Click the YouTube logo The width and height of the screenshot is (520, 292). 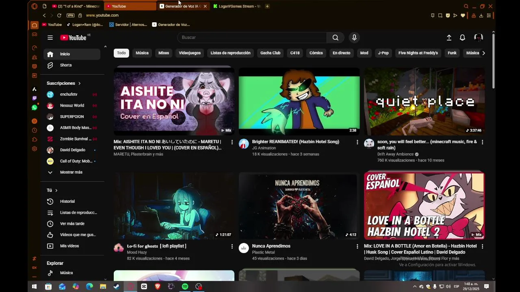[74, 38]
